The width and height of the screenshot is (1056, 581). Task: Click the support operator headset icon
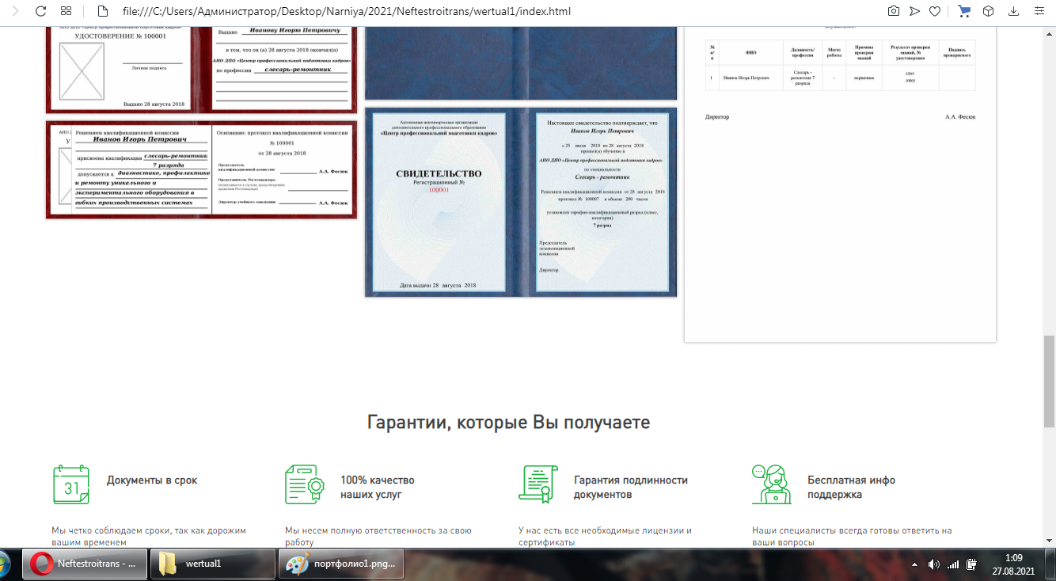tap(772, 484)
